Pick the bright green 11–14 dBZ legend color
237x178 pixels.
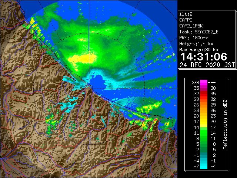204,133
